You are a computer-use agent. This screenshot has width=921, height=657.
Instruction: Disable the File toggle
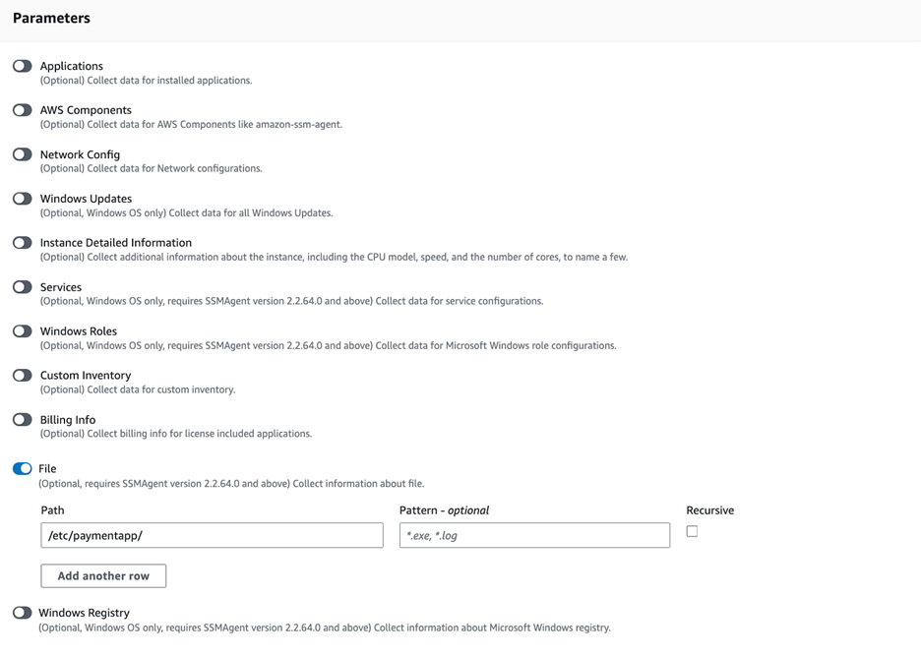[x=22, y=469]
